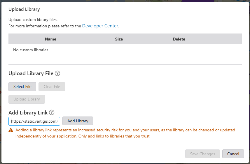Click the Save Changes button

pos(202,154)
